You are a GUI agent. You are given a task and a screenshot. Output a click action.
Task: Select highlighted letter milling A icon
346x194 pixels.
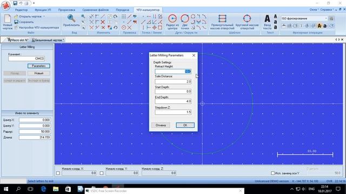tap(319, 26)
